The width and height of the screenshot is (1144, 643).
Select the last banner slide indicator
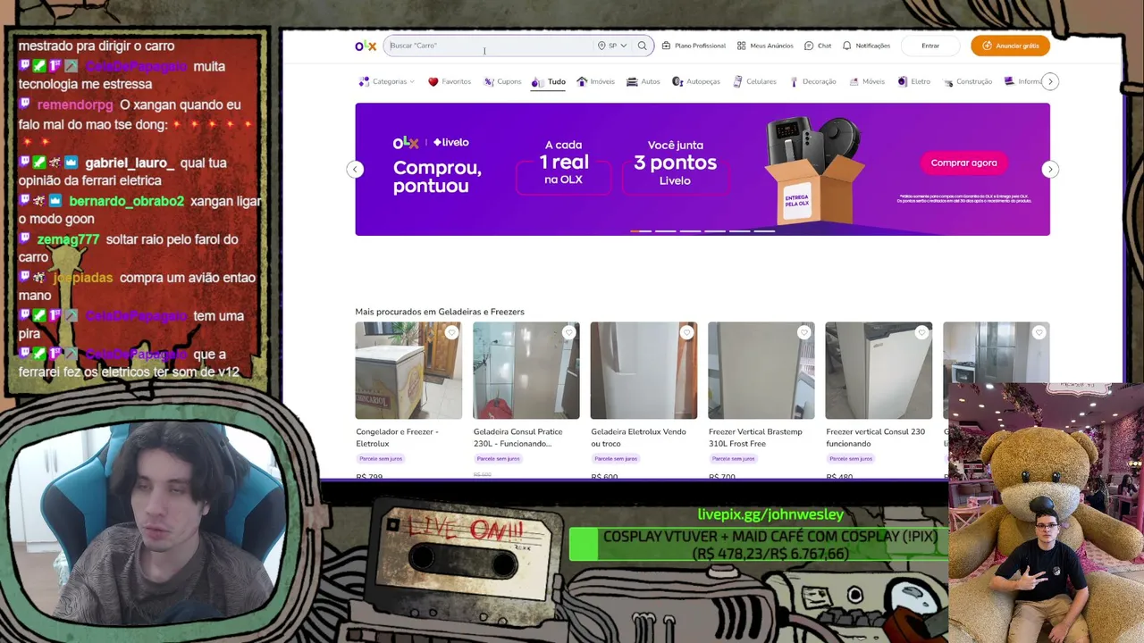click(764, 231)
